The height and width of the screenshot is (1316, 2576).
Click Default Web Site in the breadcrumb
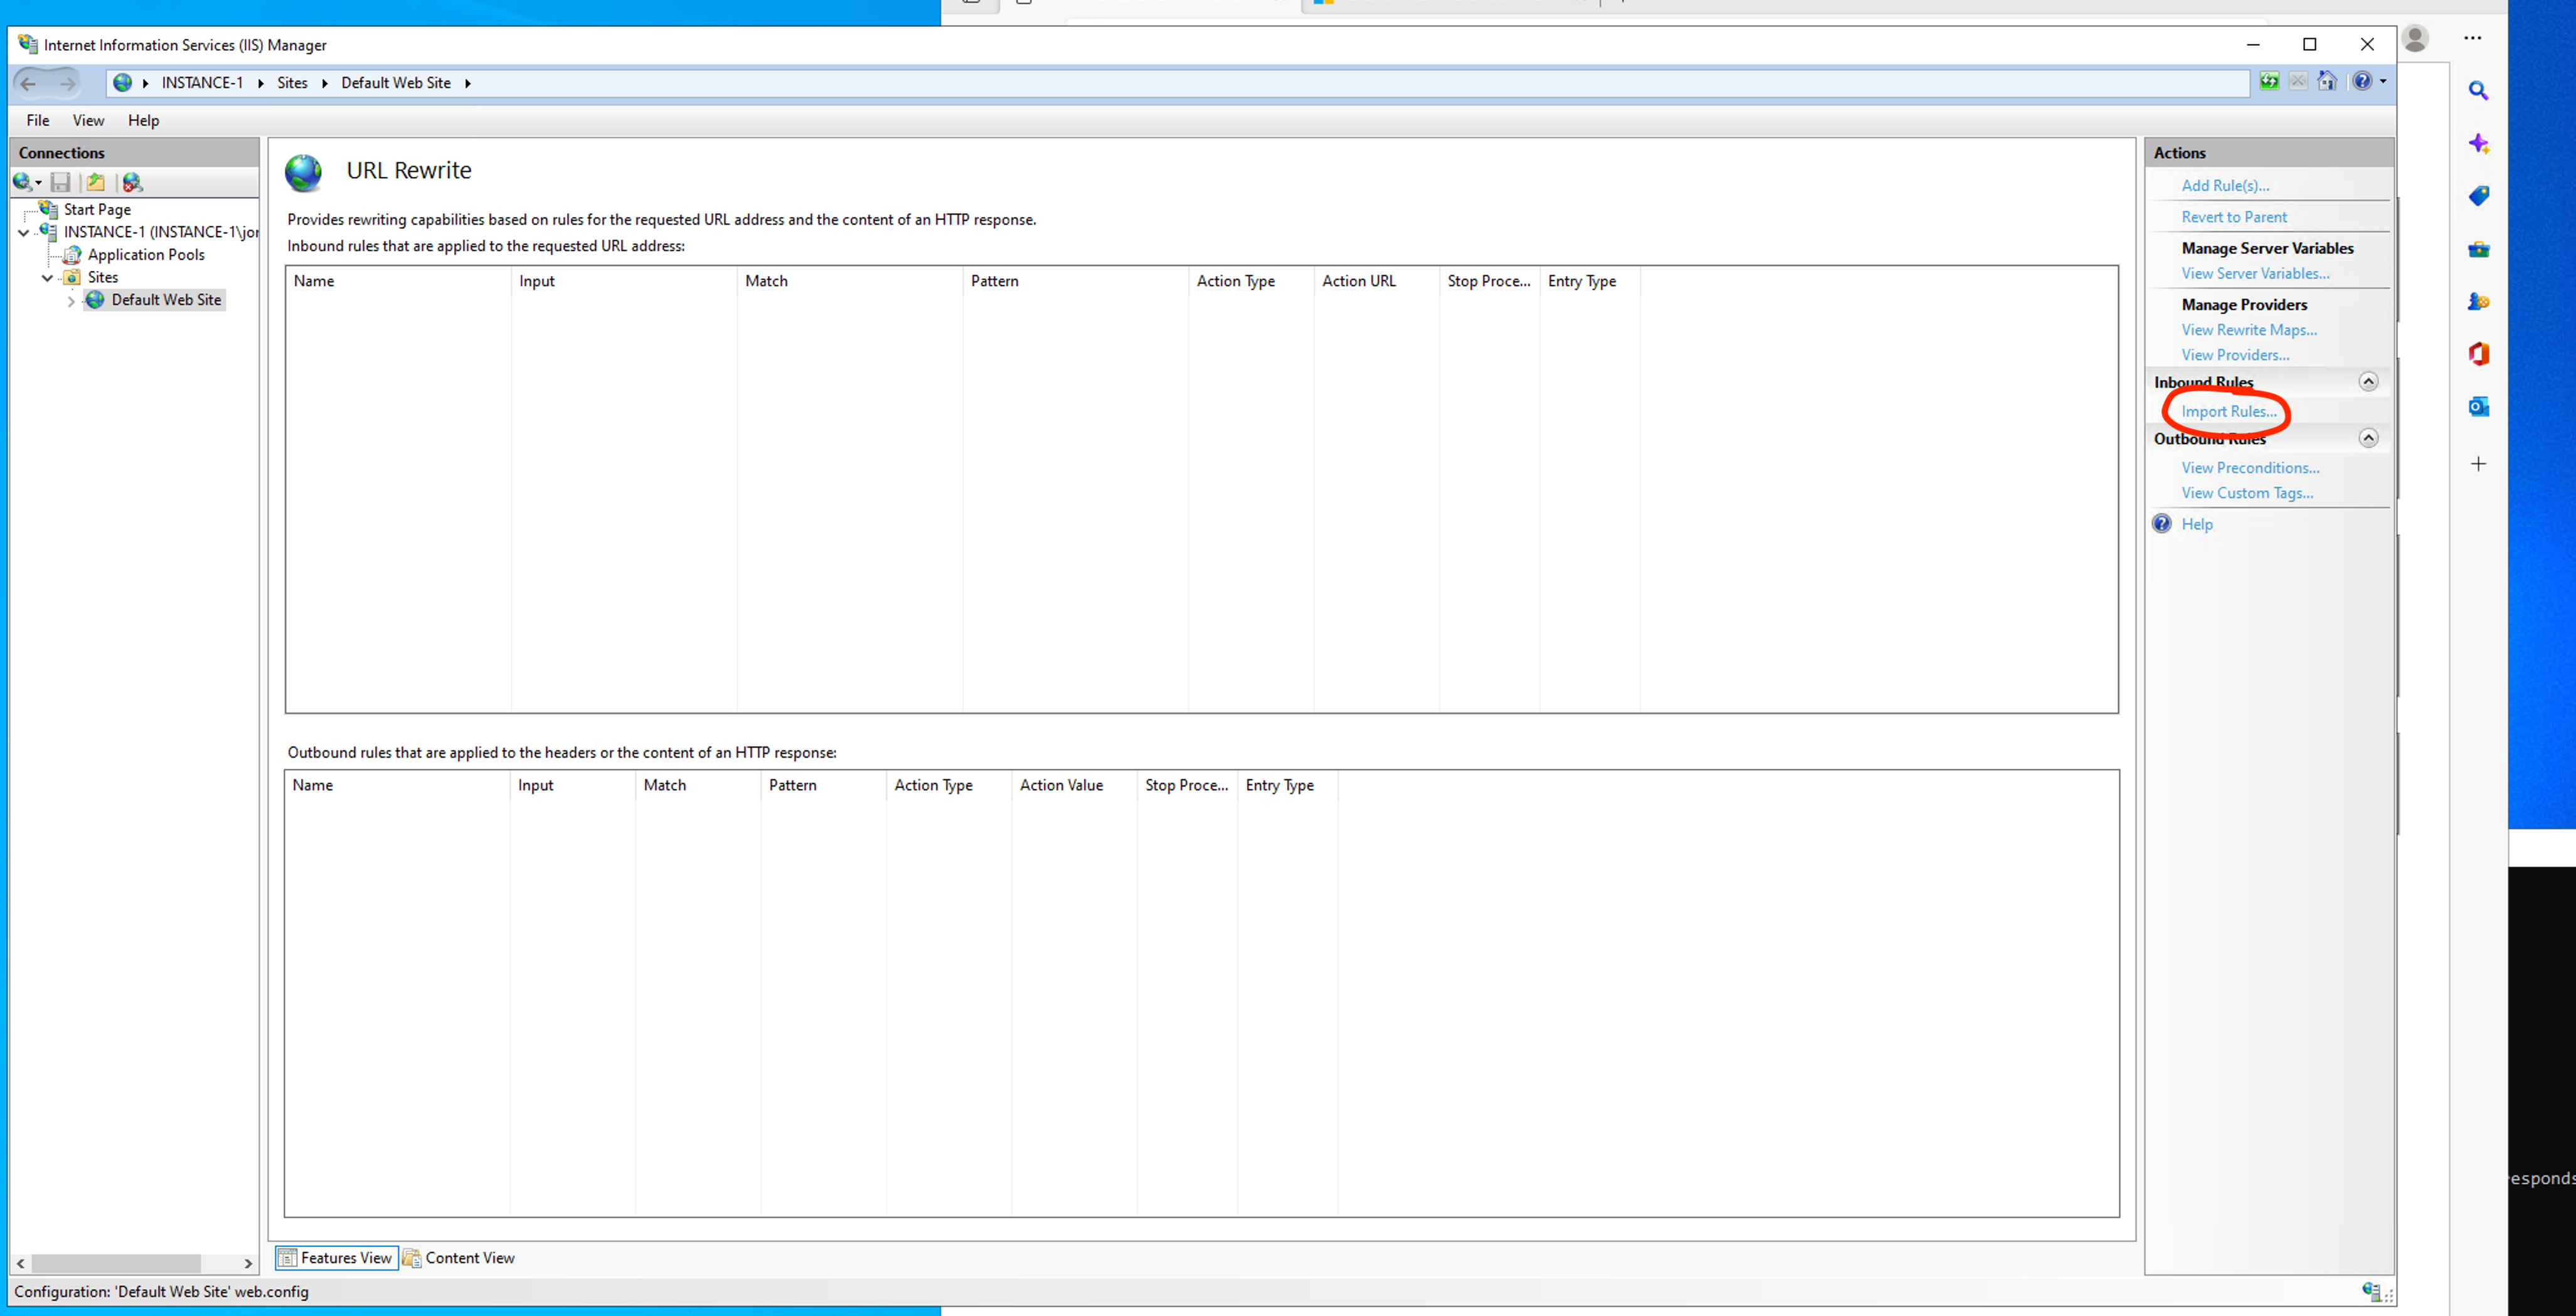396,83
